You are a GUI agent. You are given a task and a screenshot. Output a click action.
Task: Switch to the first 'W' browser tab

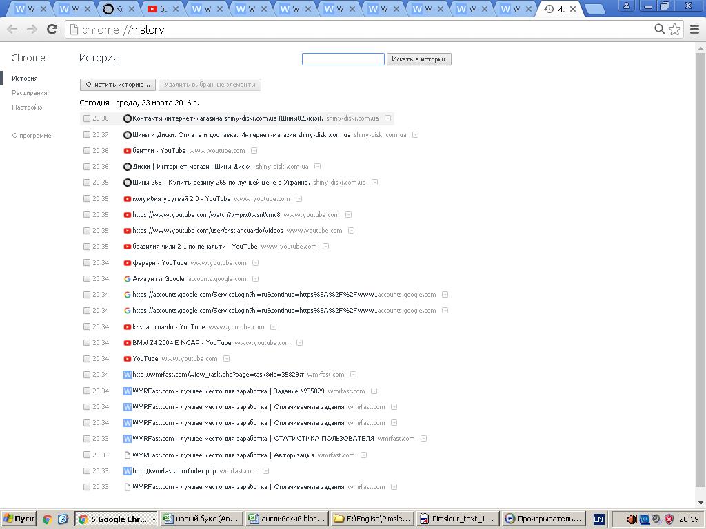(30, 9)
